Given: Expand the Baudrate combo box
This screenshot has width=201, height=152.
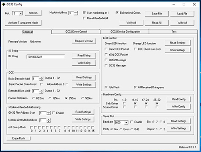Looking at the screenshot, I should pyautogui.click(x=126, y=123).
